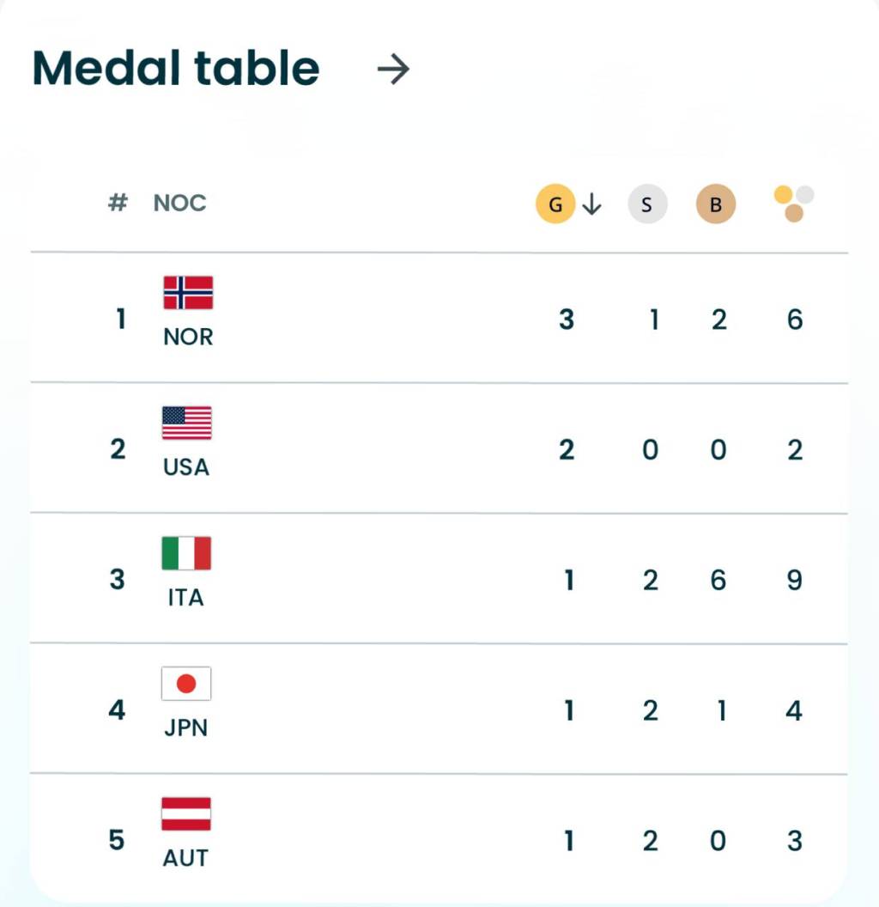
Task: Select the JPN country code label
Action: pyautogui.click(x=186, y=728)
